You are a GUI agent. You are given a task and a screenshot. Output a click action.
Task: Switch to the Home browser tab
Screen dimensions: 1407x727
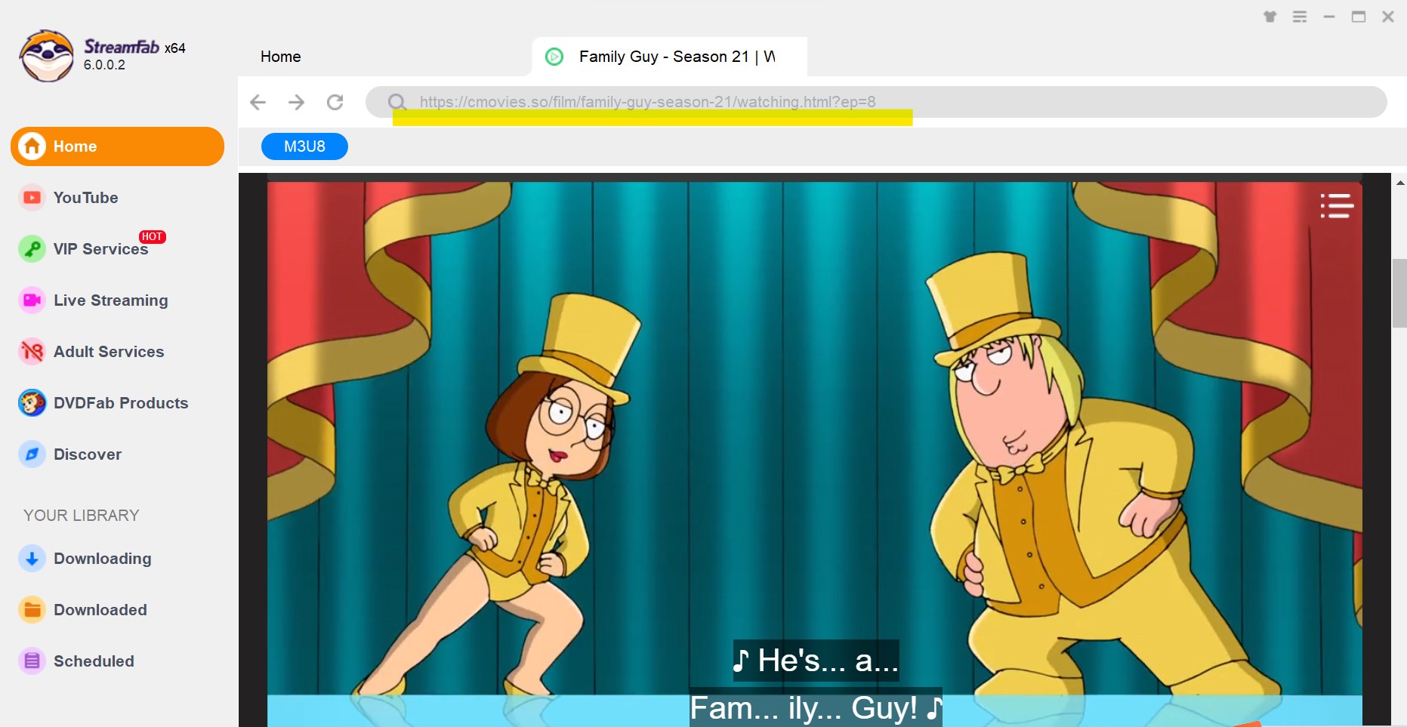click(280, 57)
